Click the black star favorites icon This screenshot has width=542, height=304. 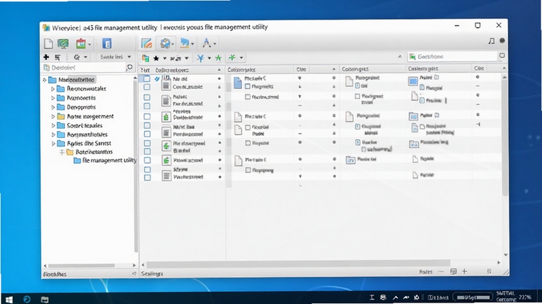pos(157,58)
